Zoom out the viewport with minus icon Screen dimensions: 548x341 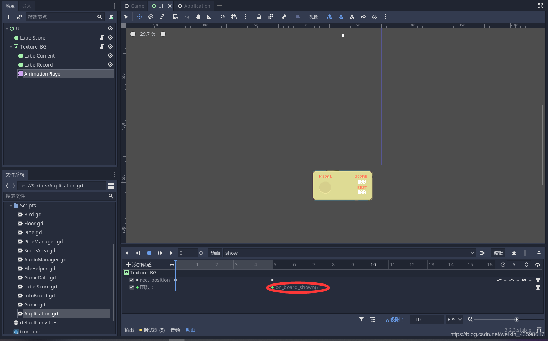[133, 34]
